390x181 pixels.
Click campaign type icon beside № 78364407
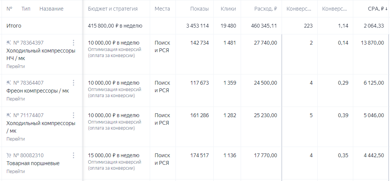click(9, 83)
